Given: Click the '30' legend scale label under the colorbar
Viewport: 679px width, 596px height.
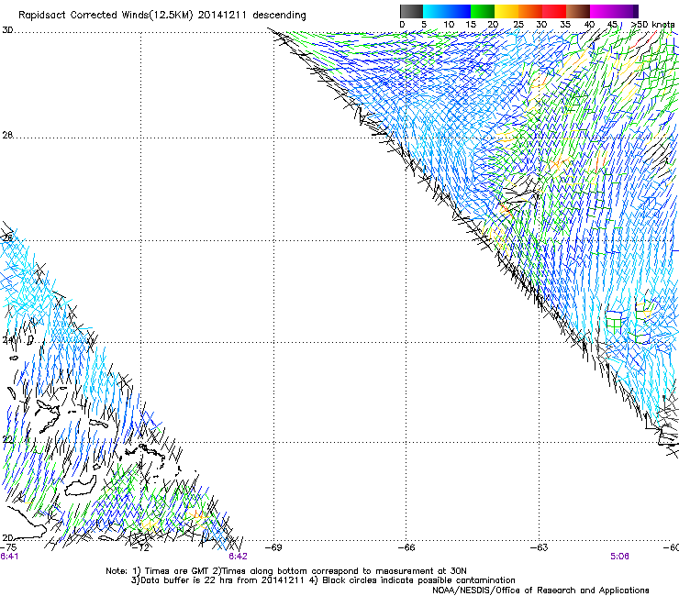Looking at the screenshot, I should (x=541, y=25).
